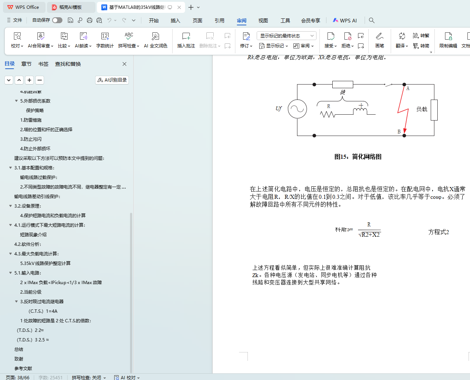Viewport: 470px width, 380px height.
Task: Launch AI 全文润色 polishing
Action: [156, 40]
